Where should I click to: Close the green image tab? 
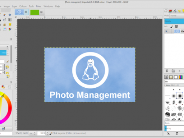click(x=41, y=12)
